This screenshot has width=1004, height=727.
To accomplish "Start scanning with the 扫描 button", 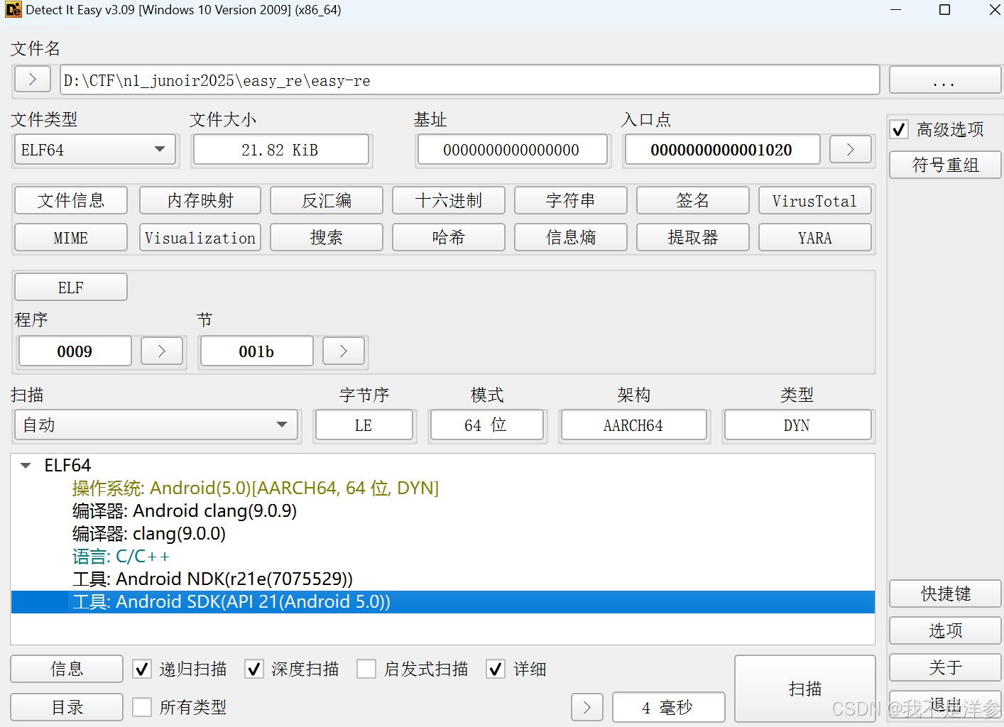I will [x=804, y=689].
